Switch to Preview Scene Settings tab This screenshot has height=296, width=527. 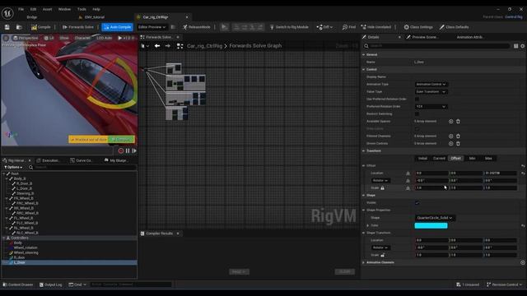(422, 37)
